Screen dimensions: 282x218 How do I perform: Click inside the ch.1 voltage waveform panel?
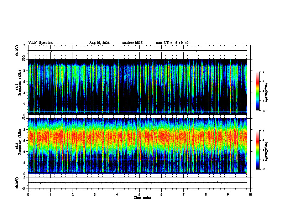pyautogui.click(x=139, y=51)
